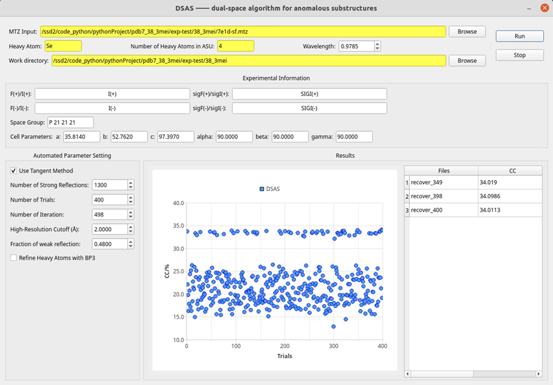Image resolution: width=553 pixels, height=385 pixels.
Task: Enable Refine Heavy Atoms with BP3
Action: click(14, 257)
